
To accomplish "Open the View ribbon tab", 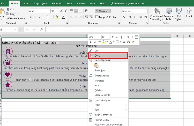I will coord(92,4).
